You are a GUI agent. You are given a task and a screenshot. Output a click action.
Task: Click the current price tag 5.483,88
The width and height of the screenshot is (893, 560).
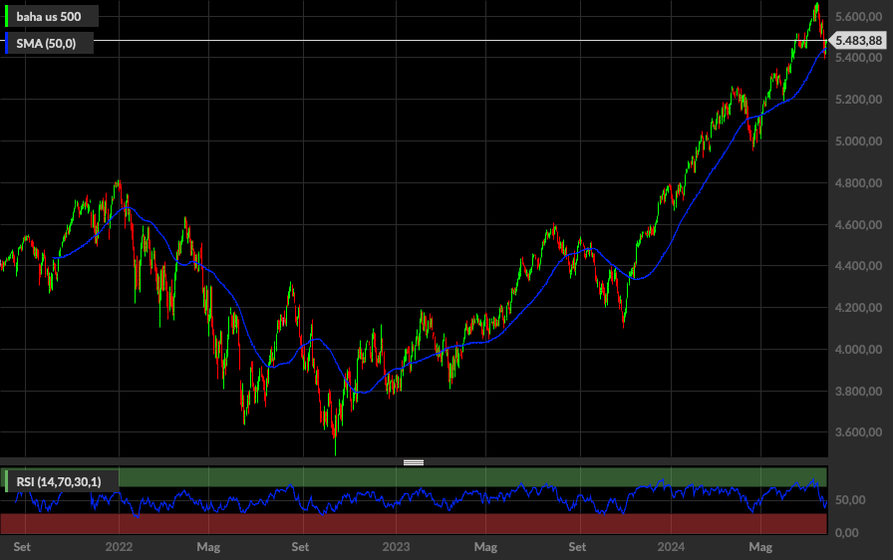tap(859, 41)
